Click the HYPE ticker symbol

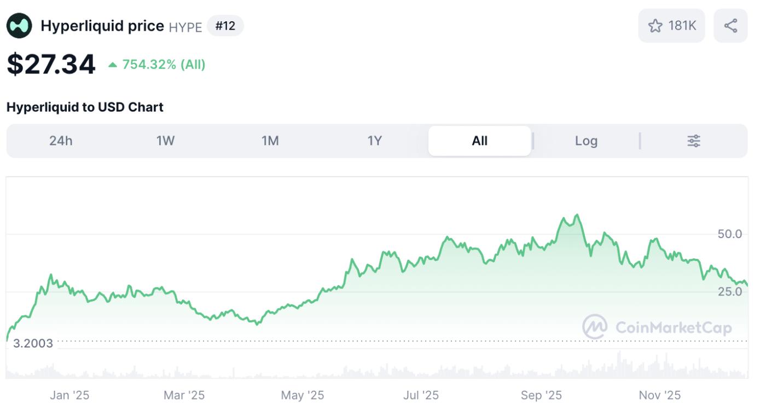tap(185, 27)
